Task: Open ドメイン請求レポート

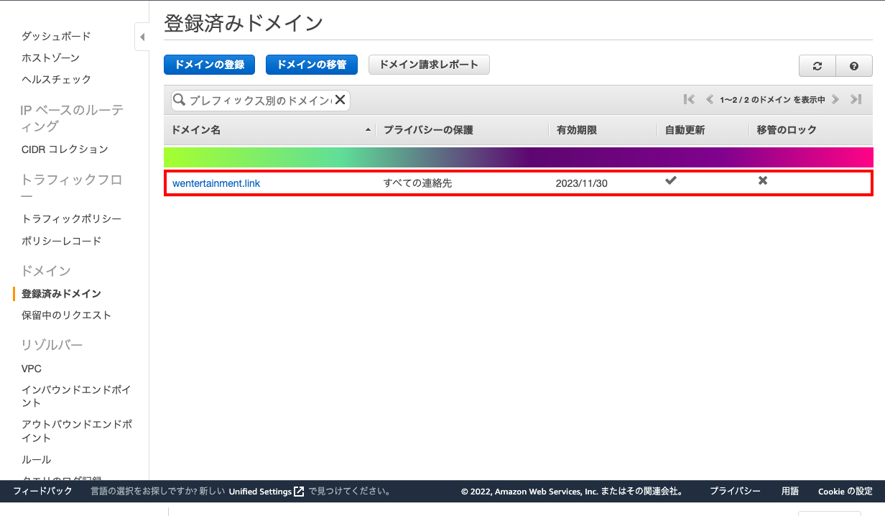Action: pos(428,65)
